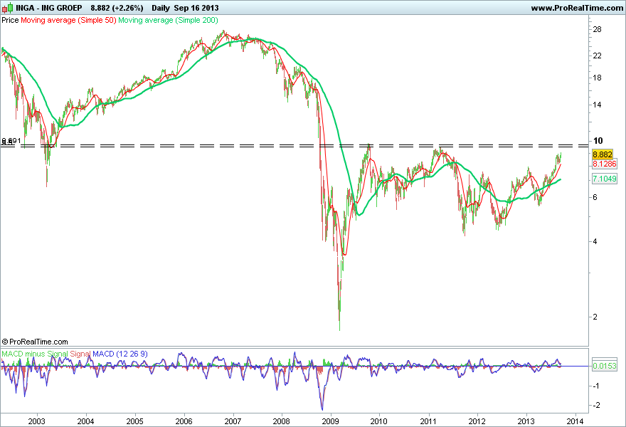The image size is (626, 427).
Task: Click the '-1' MACD axis label
Action: (x=595, y=386)
